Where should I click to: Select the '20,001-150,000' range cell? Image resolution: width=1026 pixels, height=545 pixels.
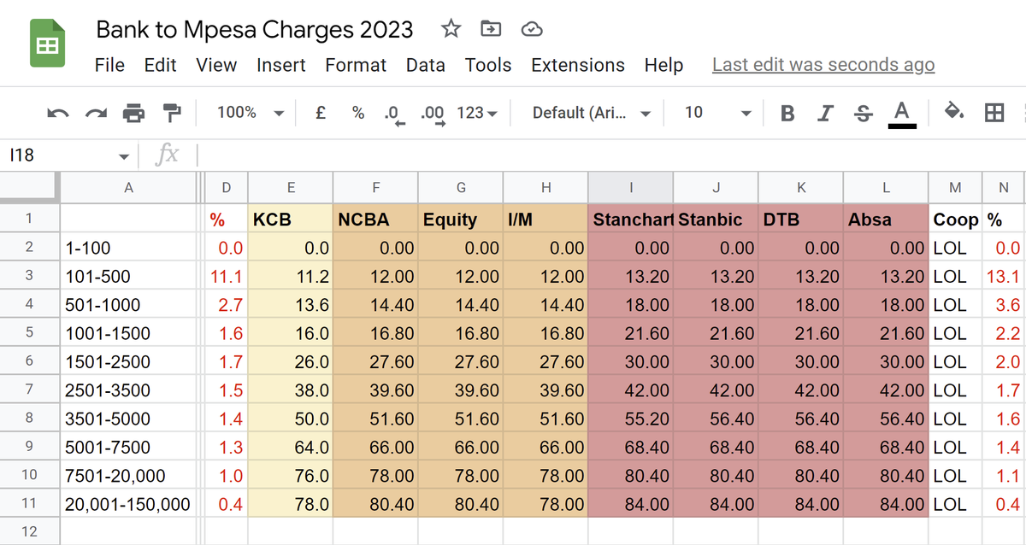coord(128,504)
